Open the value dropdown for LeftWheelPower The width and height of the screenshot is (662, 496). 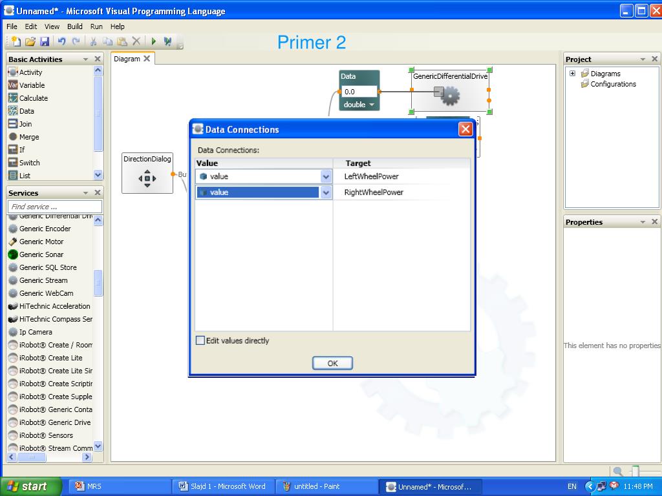pyautogui.click(x=326, y=176)
